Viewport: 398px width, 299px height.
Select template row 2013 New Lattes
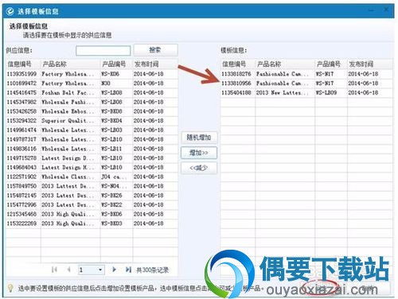(306, 93)
